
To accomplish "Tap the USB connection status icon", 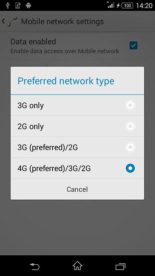I will [x=7, y=6].
